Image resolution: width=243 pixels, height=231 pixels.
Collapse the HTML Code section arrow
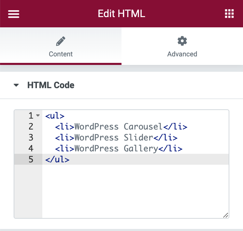(16, 85)
